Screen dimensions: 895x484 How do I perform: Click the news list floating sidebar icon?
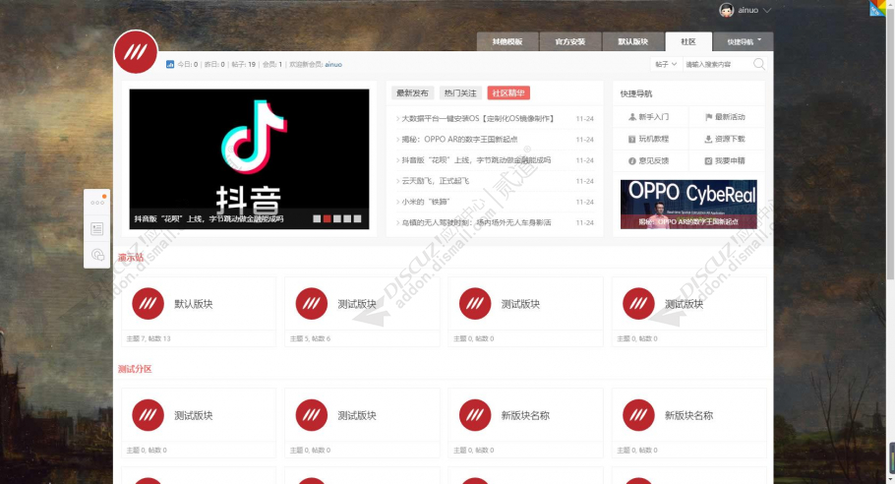pyautogui.click(x=97, y=229)
